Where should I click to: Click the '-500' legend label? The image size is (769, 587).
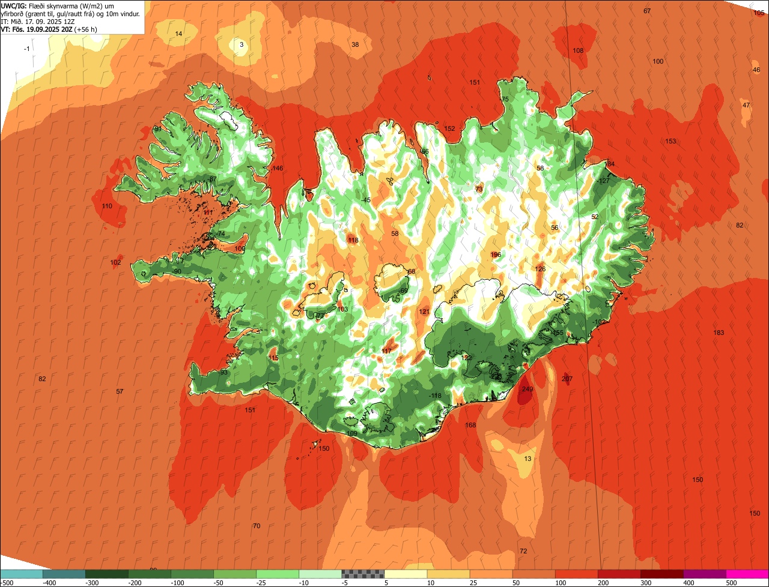click(x=7, y=582)
